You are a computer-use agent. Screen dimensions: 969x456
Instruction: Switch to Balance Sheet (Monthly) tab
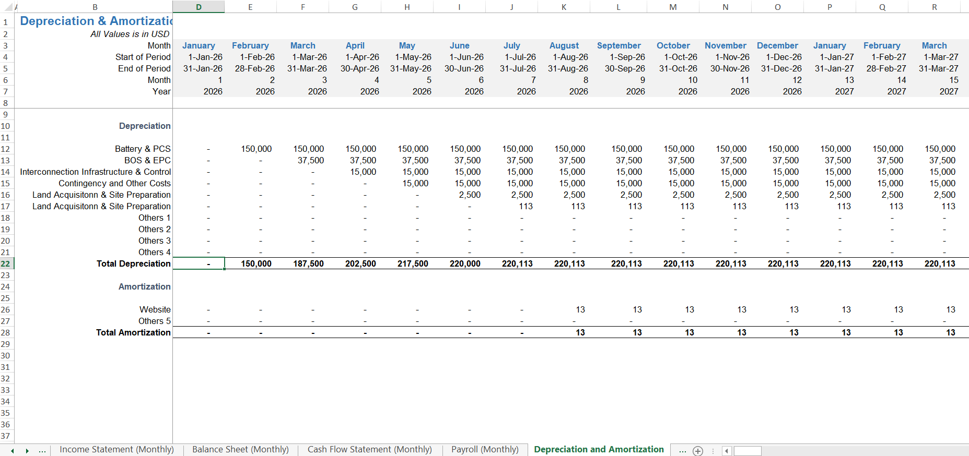tap(240, 449)
